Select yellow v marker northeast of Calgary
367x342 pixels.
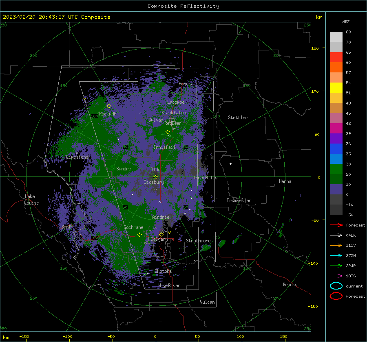click(x=170, y=233)
